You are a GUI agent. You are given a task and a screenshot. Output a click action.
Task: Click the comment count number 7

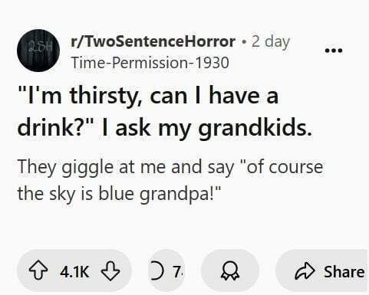point(178,271)
